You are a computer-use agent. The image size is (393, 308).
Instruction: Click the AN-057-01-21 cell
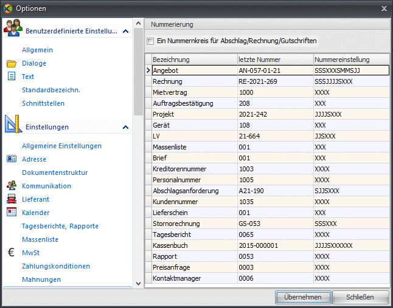[276, 70]
